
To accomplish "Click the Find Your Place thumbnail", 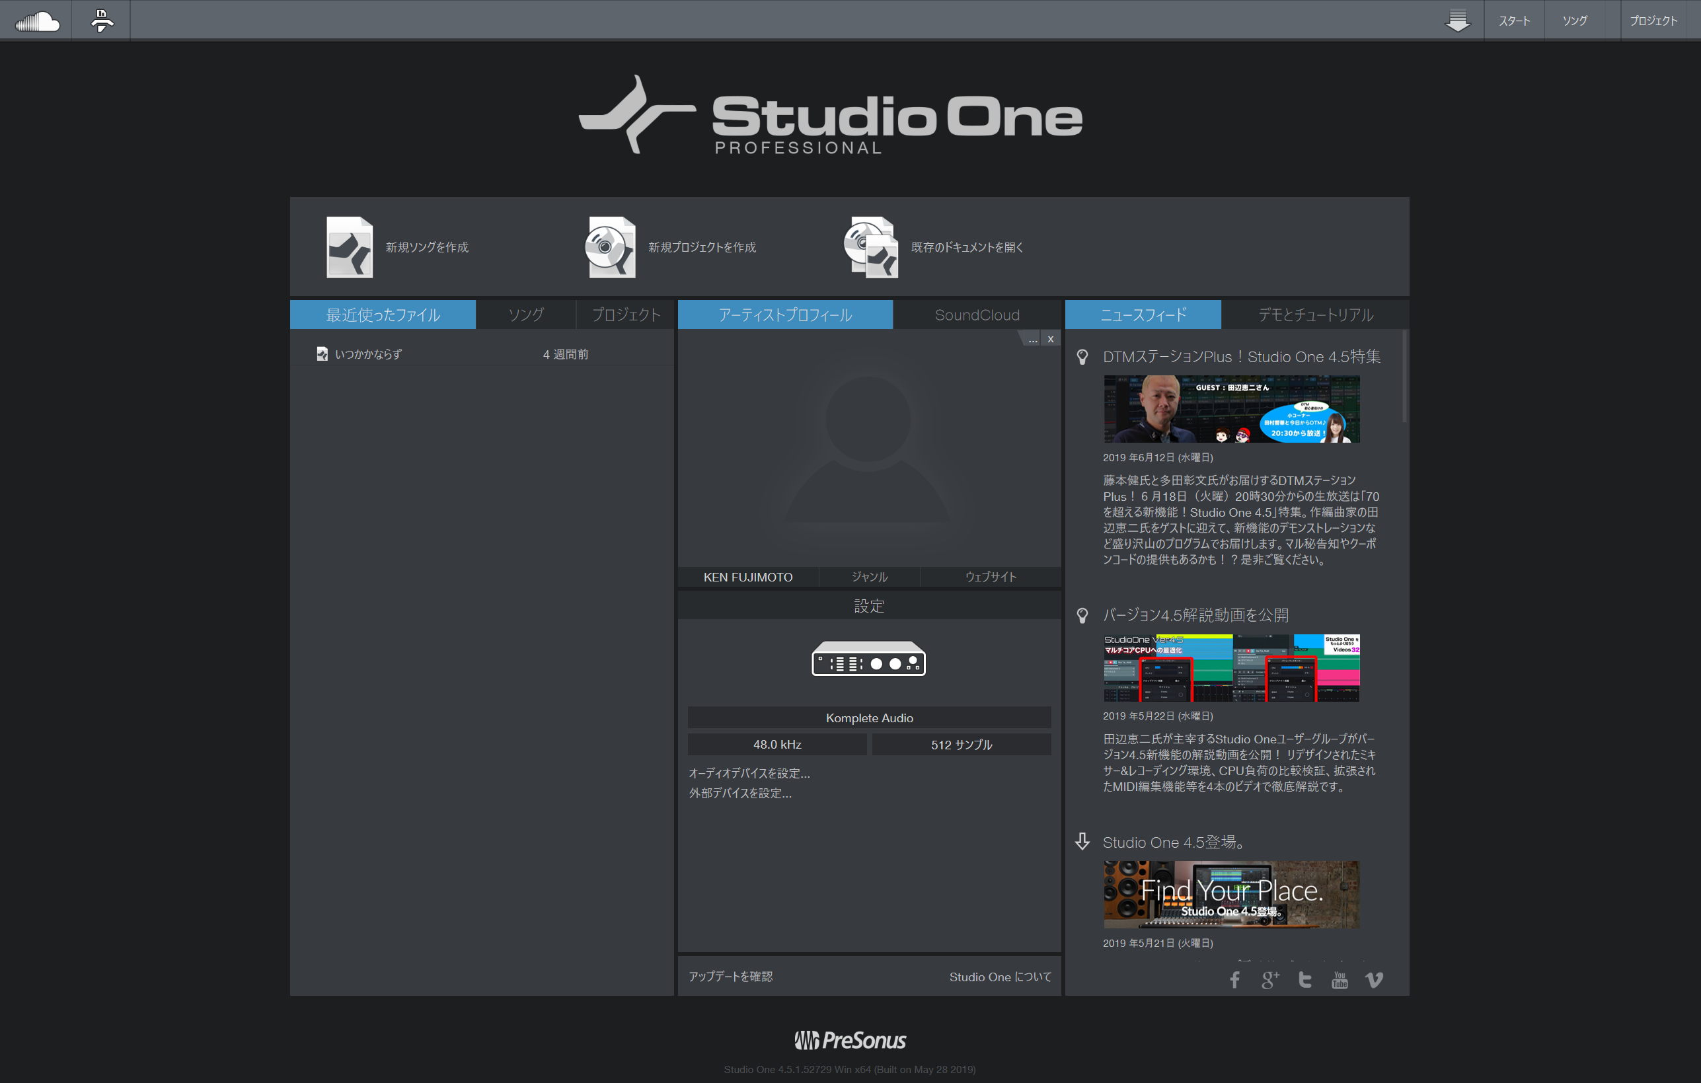I will click(x=1231, y=895).
